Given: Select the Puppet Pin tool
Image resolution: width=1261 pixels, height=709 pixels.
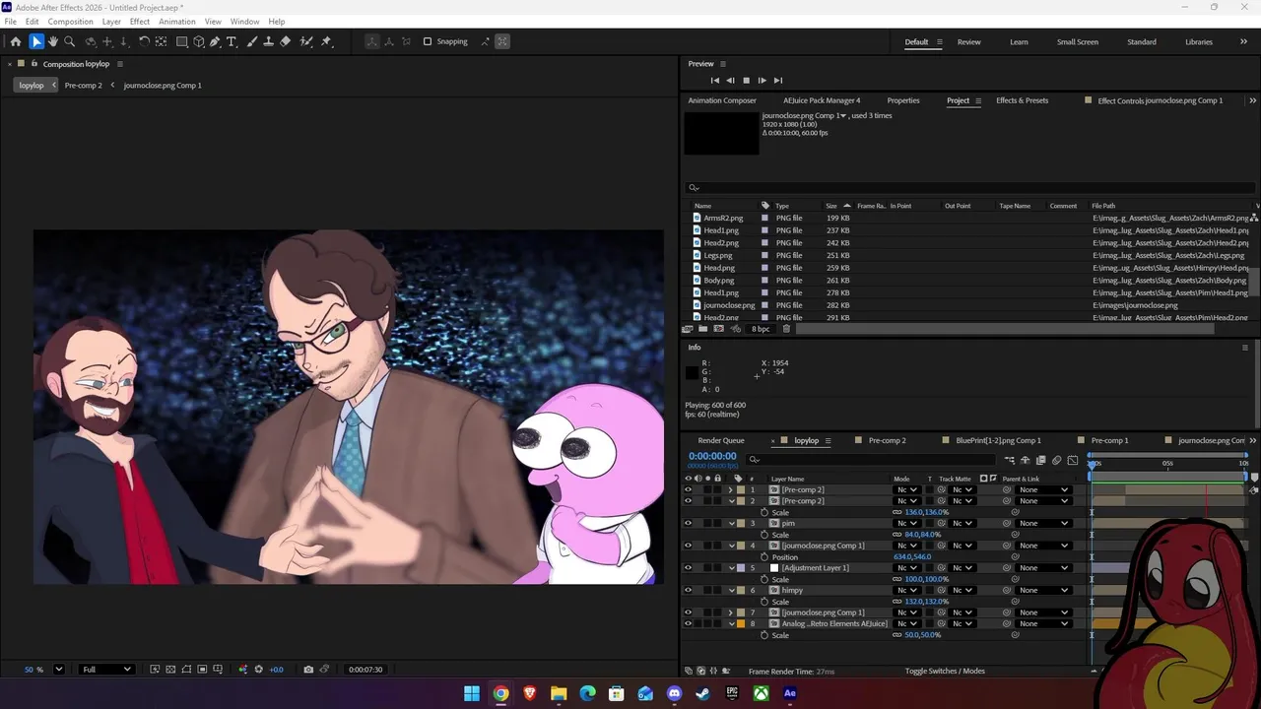Looking at the screenshot, I should pyautogui.click(x=326, y=41).
